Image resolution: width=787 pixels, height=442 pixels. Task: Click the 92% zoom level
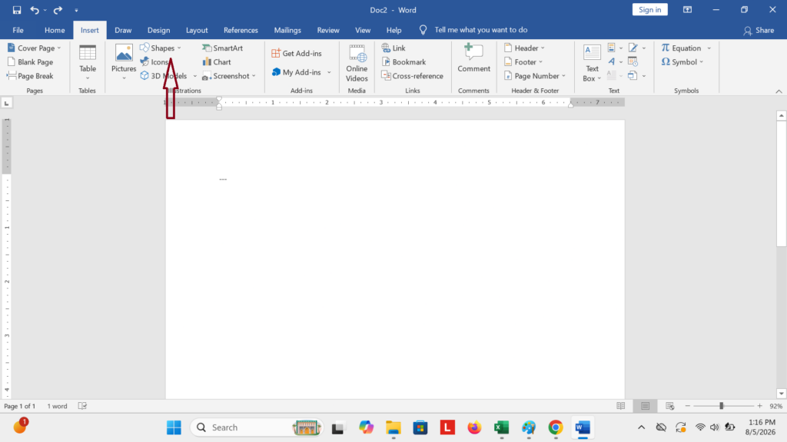pyautogui.click(x=776, y=406)
